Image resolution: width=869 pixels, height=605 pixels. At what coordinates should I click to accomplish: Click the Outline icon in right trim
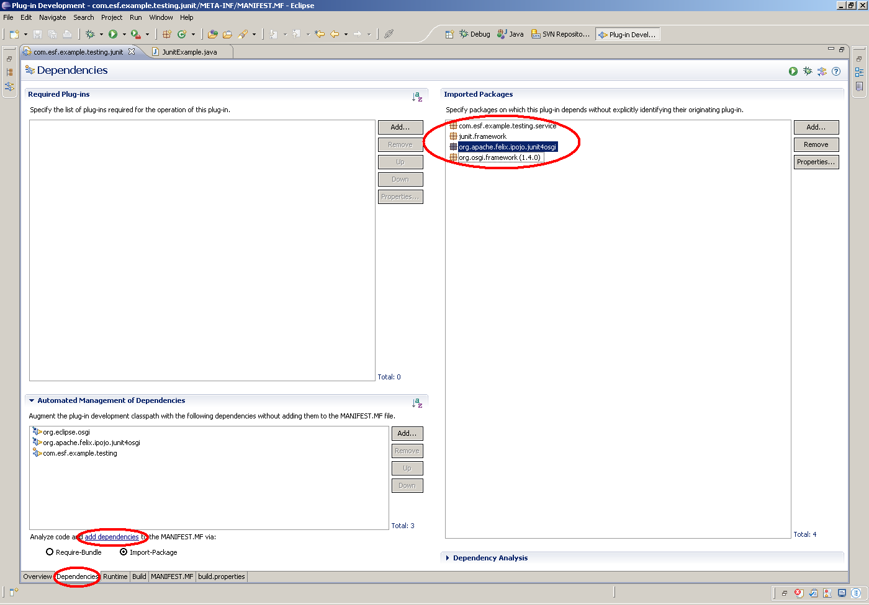click(x=859, y=73)
